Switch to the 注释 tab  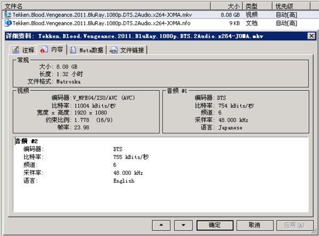click(23, 50)
